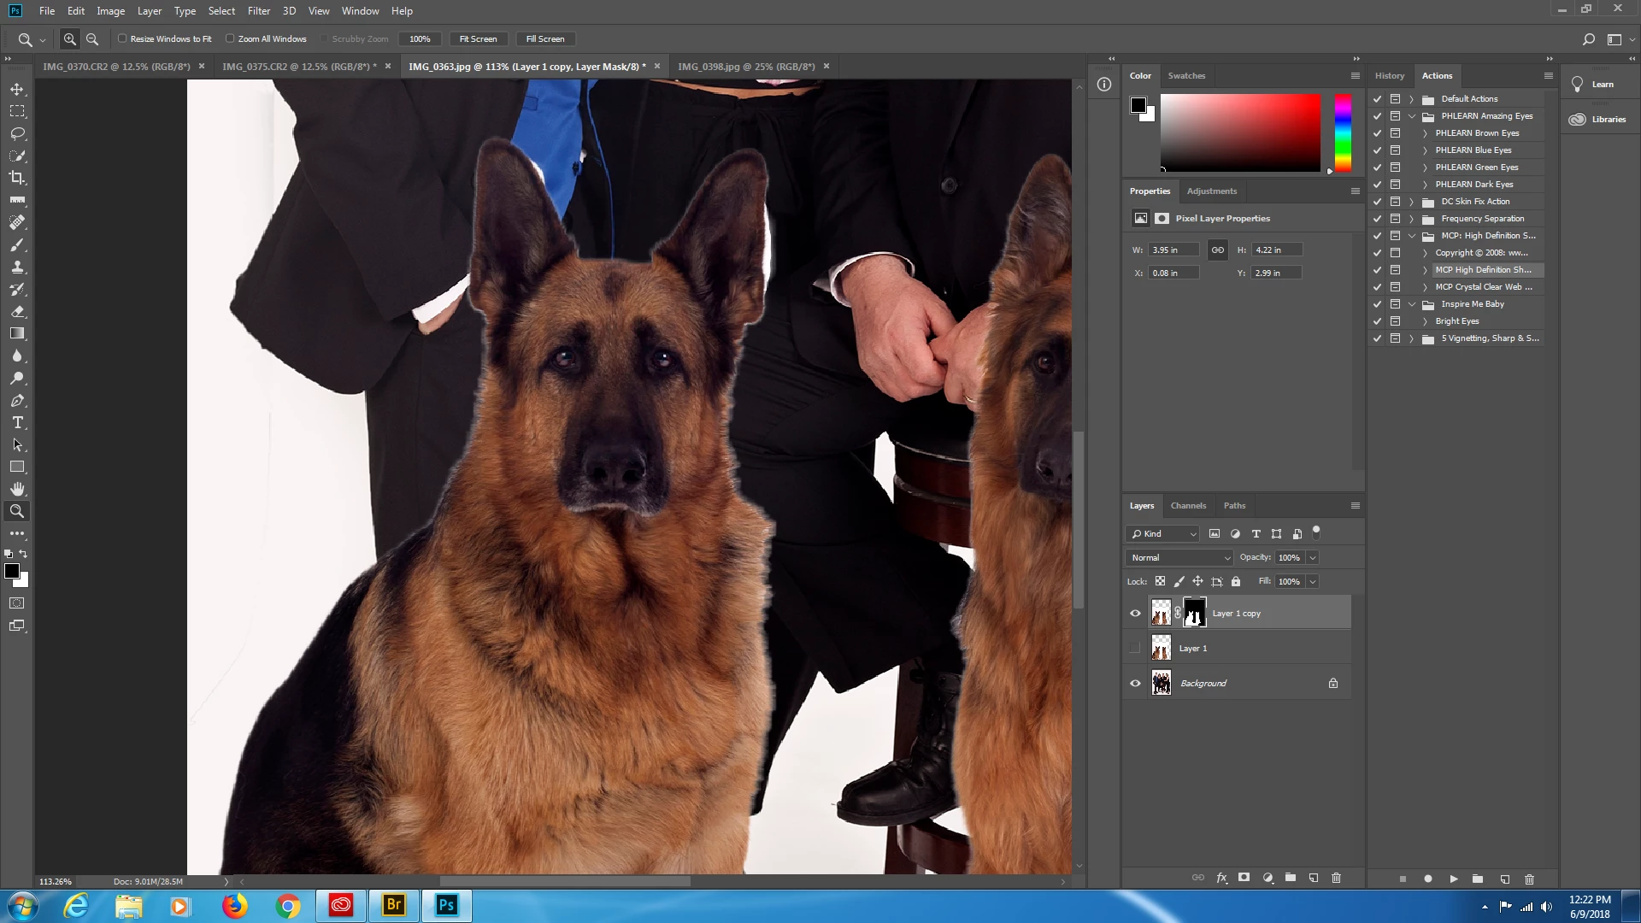Expand the Frequency Separation action folder
This screenshot has width=1641, height=923.
pyautogui.click(x=1411, y=219)
